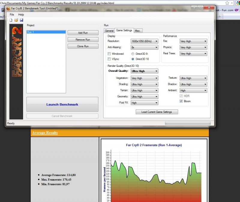The width and height of the screenshot is (240, 202).
Task: Open the Shading quality dropdown
Action: (x=144, y=84)
